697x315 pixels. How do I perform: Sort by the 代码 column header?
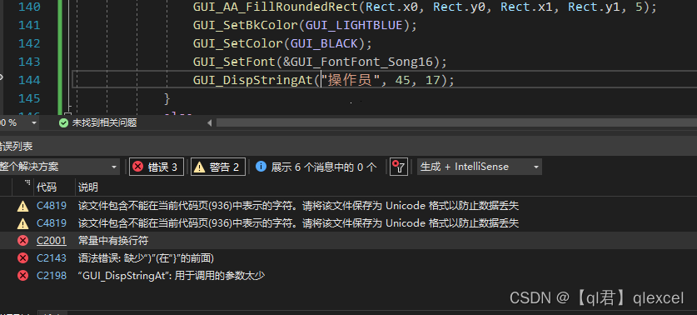pyautogui.click(x=47, y=187)
